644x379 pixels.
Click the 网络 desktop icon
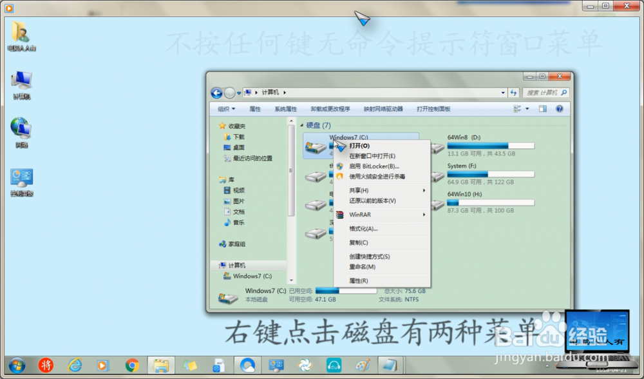21,133
